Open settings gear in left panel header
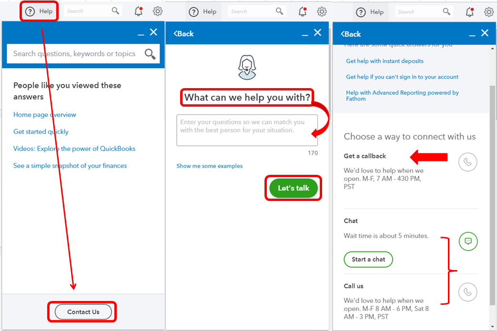Viewport: 497px width, 331px height. [x=158, y=11]
